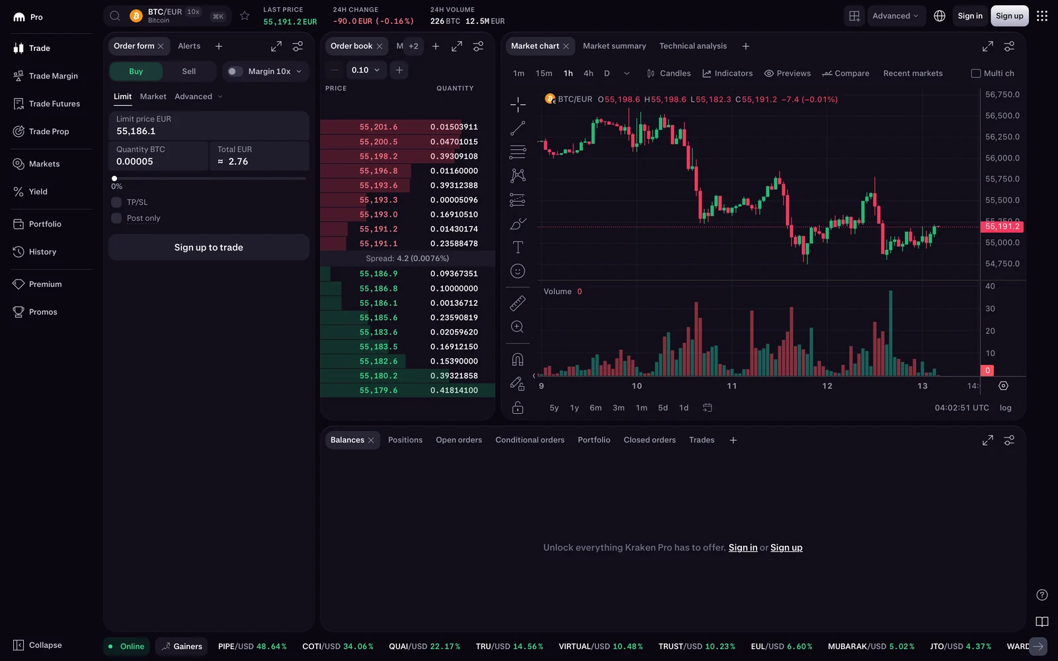Viewport: 1058px width, 661px height.
Task: Open the 0.10 price grouping dropdown
Action: click(366, 70)
